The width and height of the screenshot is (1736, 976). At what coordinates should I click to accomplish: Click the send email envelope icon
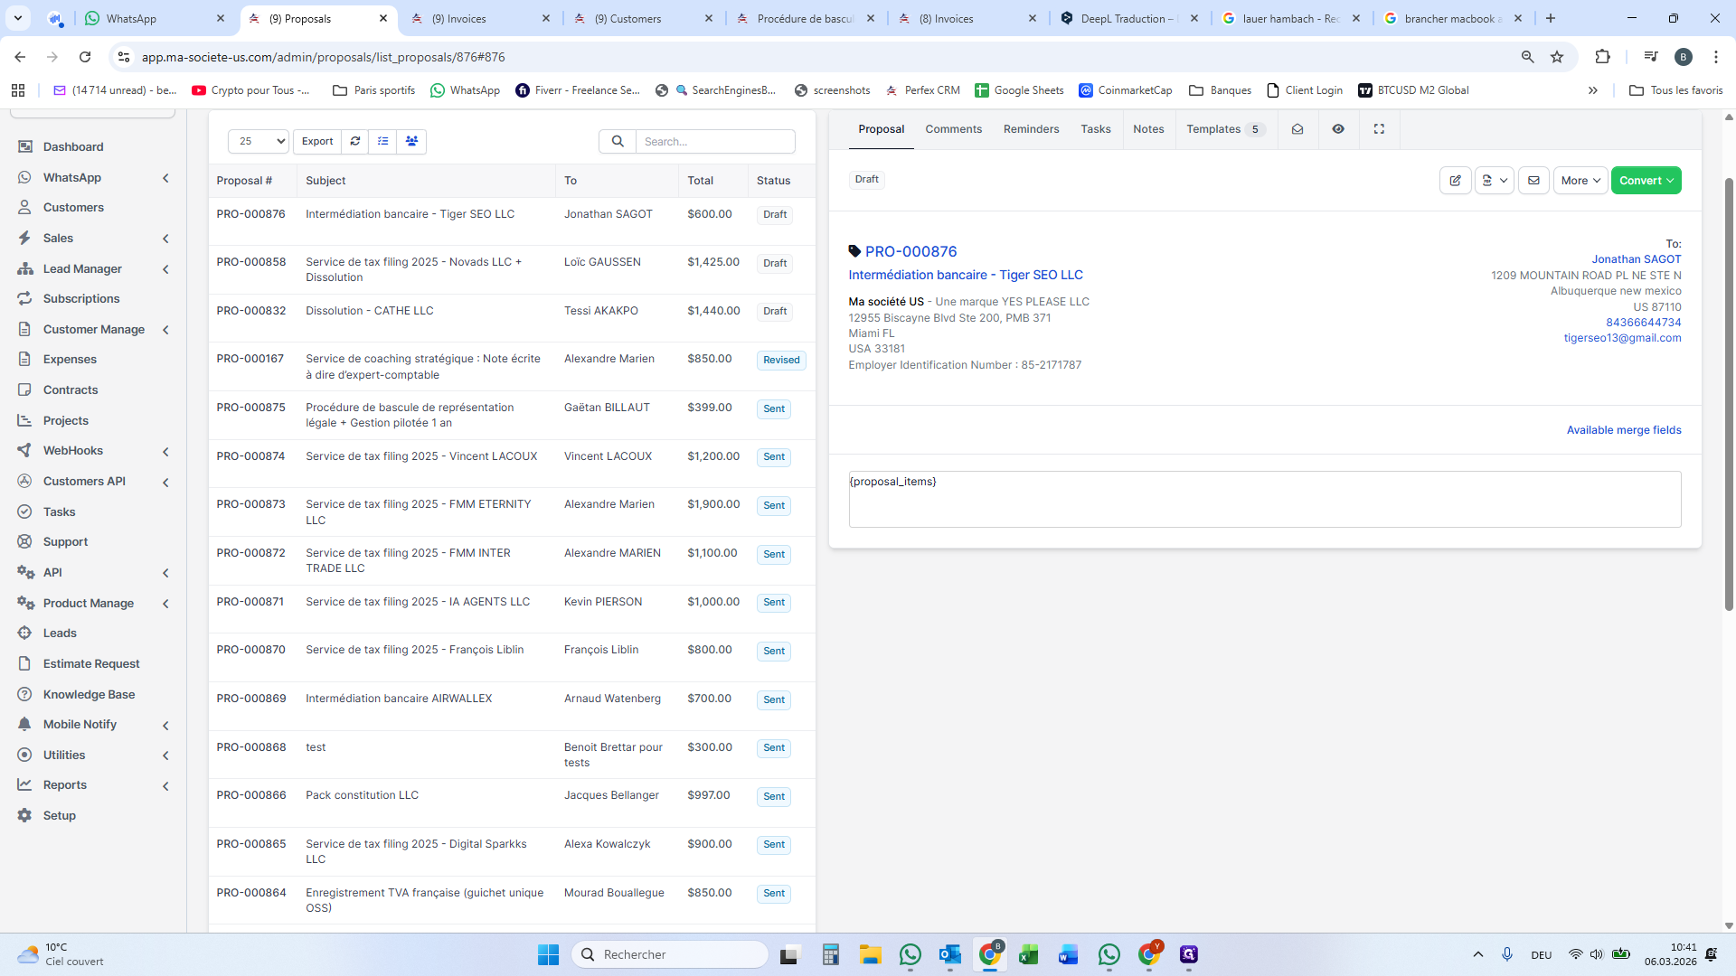1533,181
